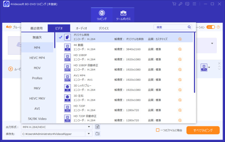Image resolution: width=225 pixels, height=142 pixels.
Task: Choose the ProRes format category
Action: pos(37,78)
